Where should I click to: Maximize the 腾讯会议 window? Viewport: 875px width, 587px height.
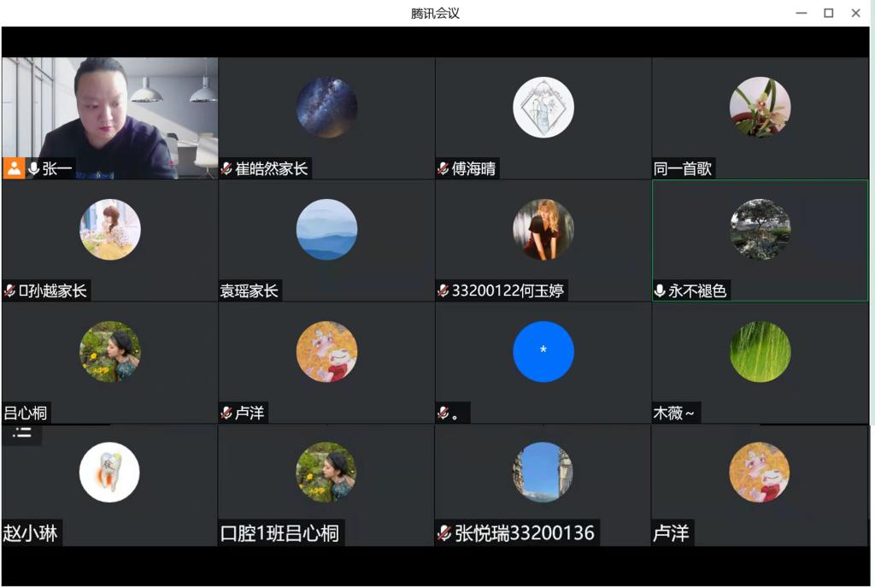pyautogui.click(x=829, y=13)
